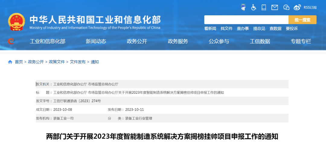Click the RSS订阅 link
Viewport: 326px width, 154px height.
point(310,8)
